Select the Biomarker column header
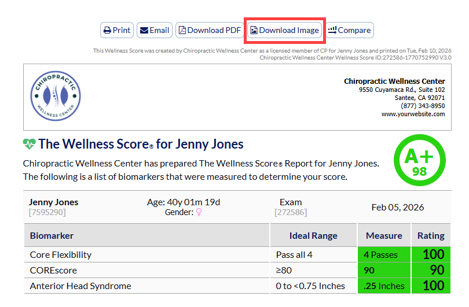 [x=146, y=236]
